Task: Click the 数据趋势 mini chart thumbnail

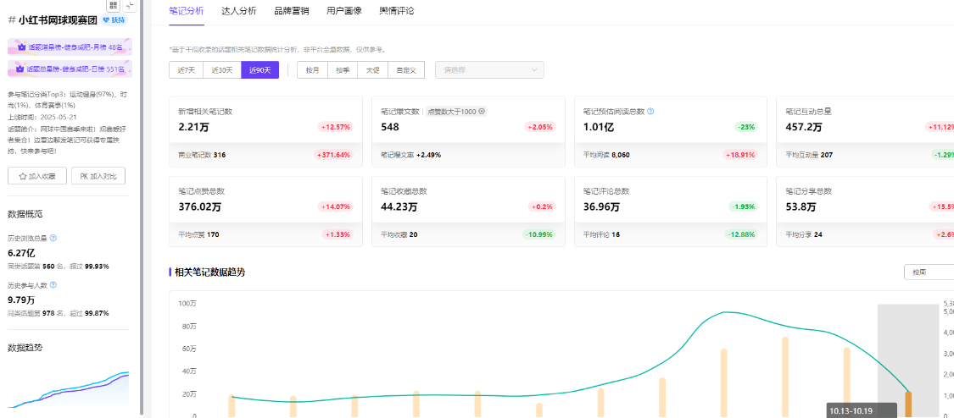Action: [69, 389]
